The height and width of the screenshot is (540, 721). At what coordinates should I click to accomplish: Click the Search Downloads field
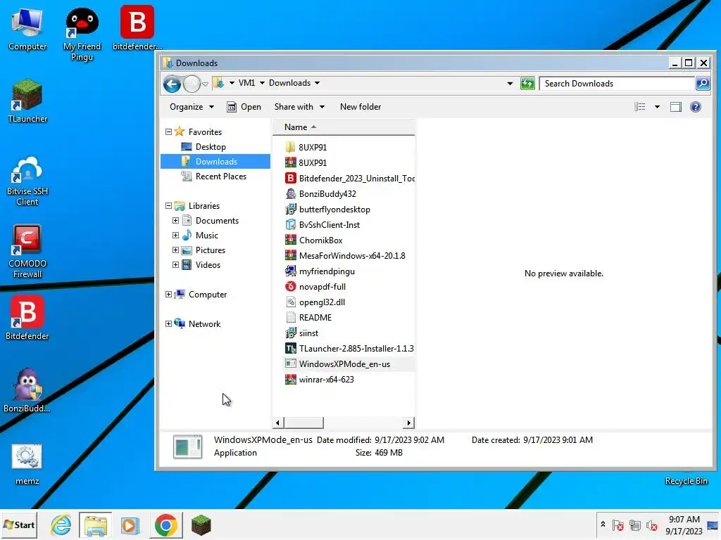[x=617, y=84]
